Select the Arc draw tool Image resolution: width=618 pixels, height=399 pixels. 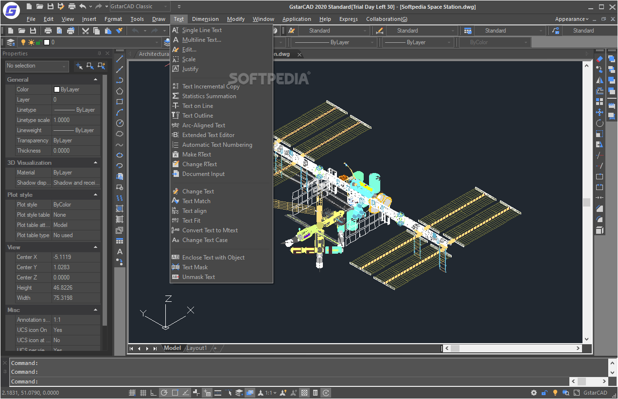coord(120,112)
